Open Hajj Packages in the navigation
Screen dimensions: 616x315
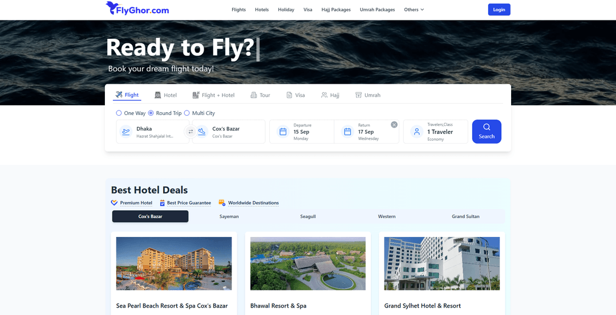(x=336, y=10)
